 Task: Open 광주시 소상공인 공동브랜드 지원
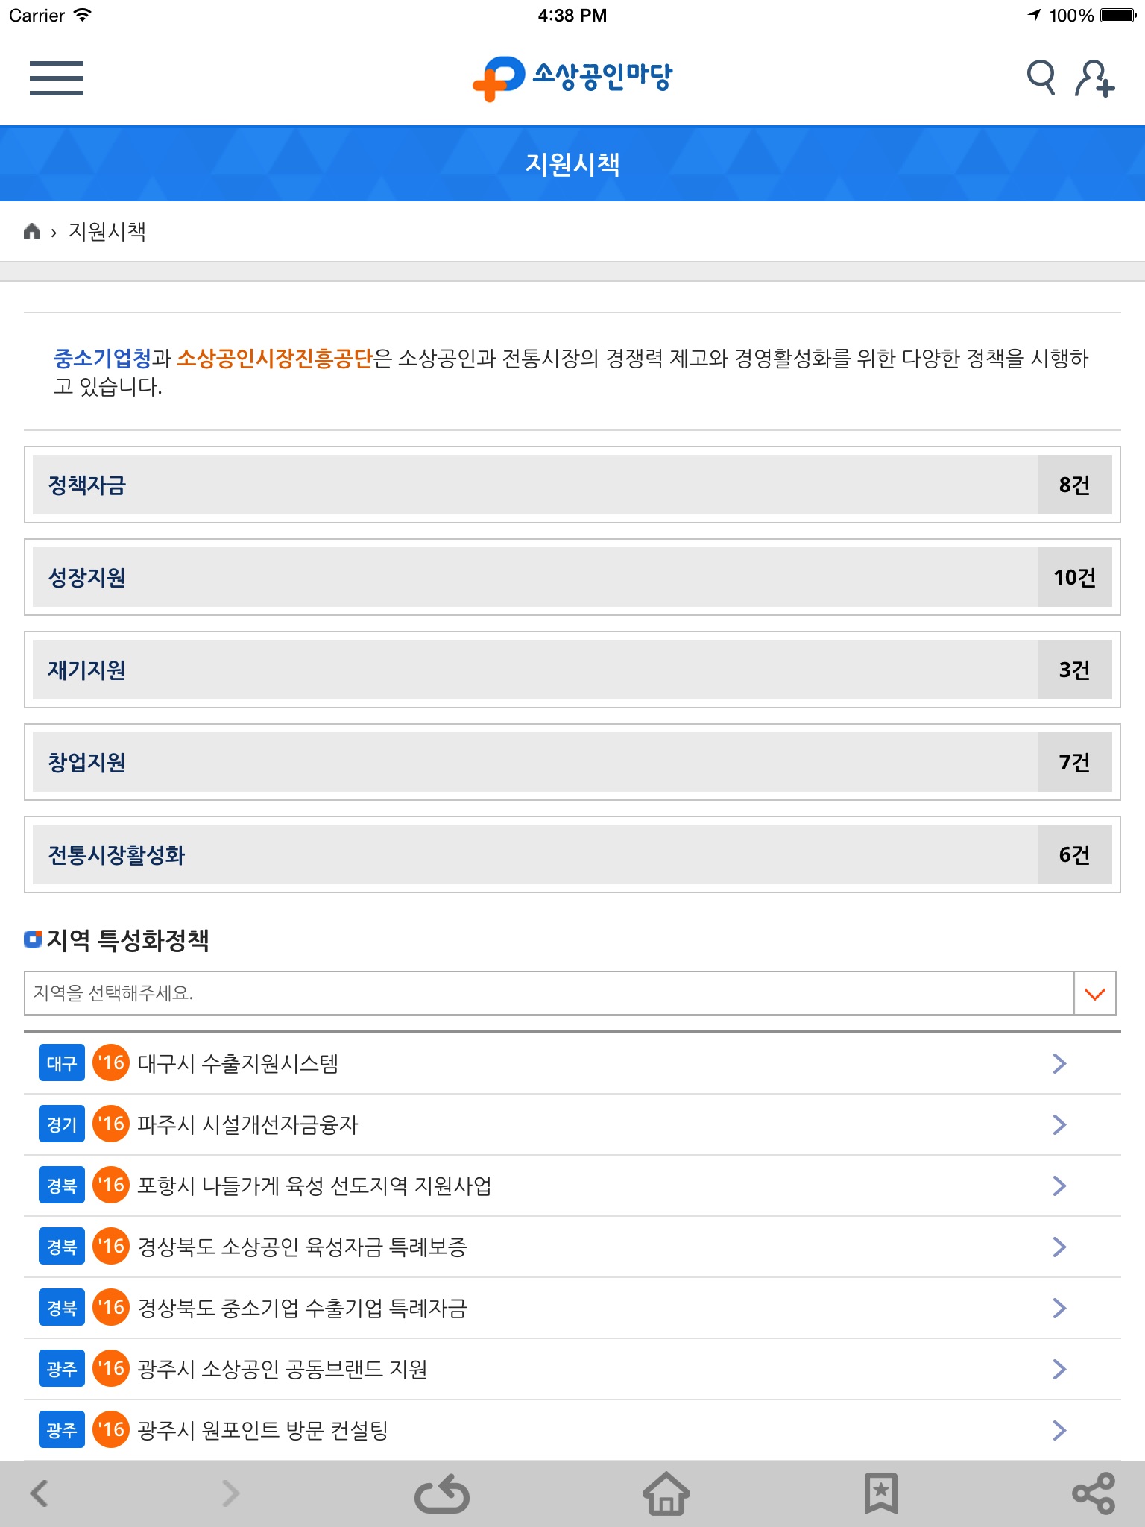pyautogui.click(x=282, y=1369)
